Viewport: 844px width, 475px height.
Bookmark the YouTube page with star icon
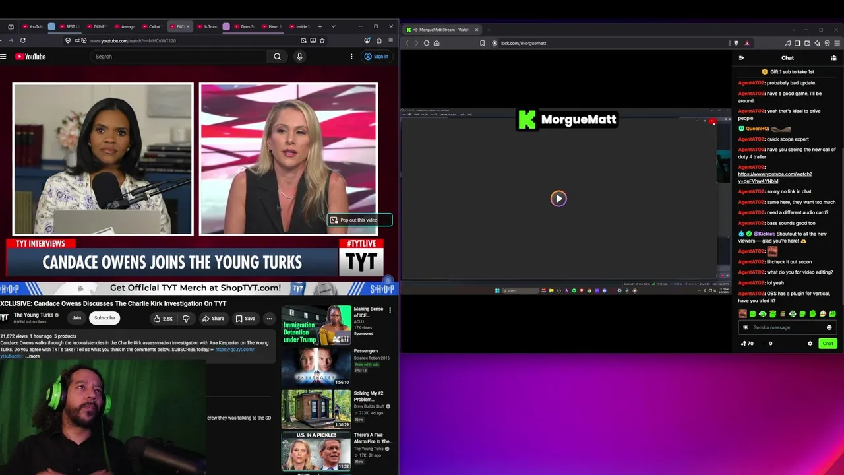pos(322,40)
